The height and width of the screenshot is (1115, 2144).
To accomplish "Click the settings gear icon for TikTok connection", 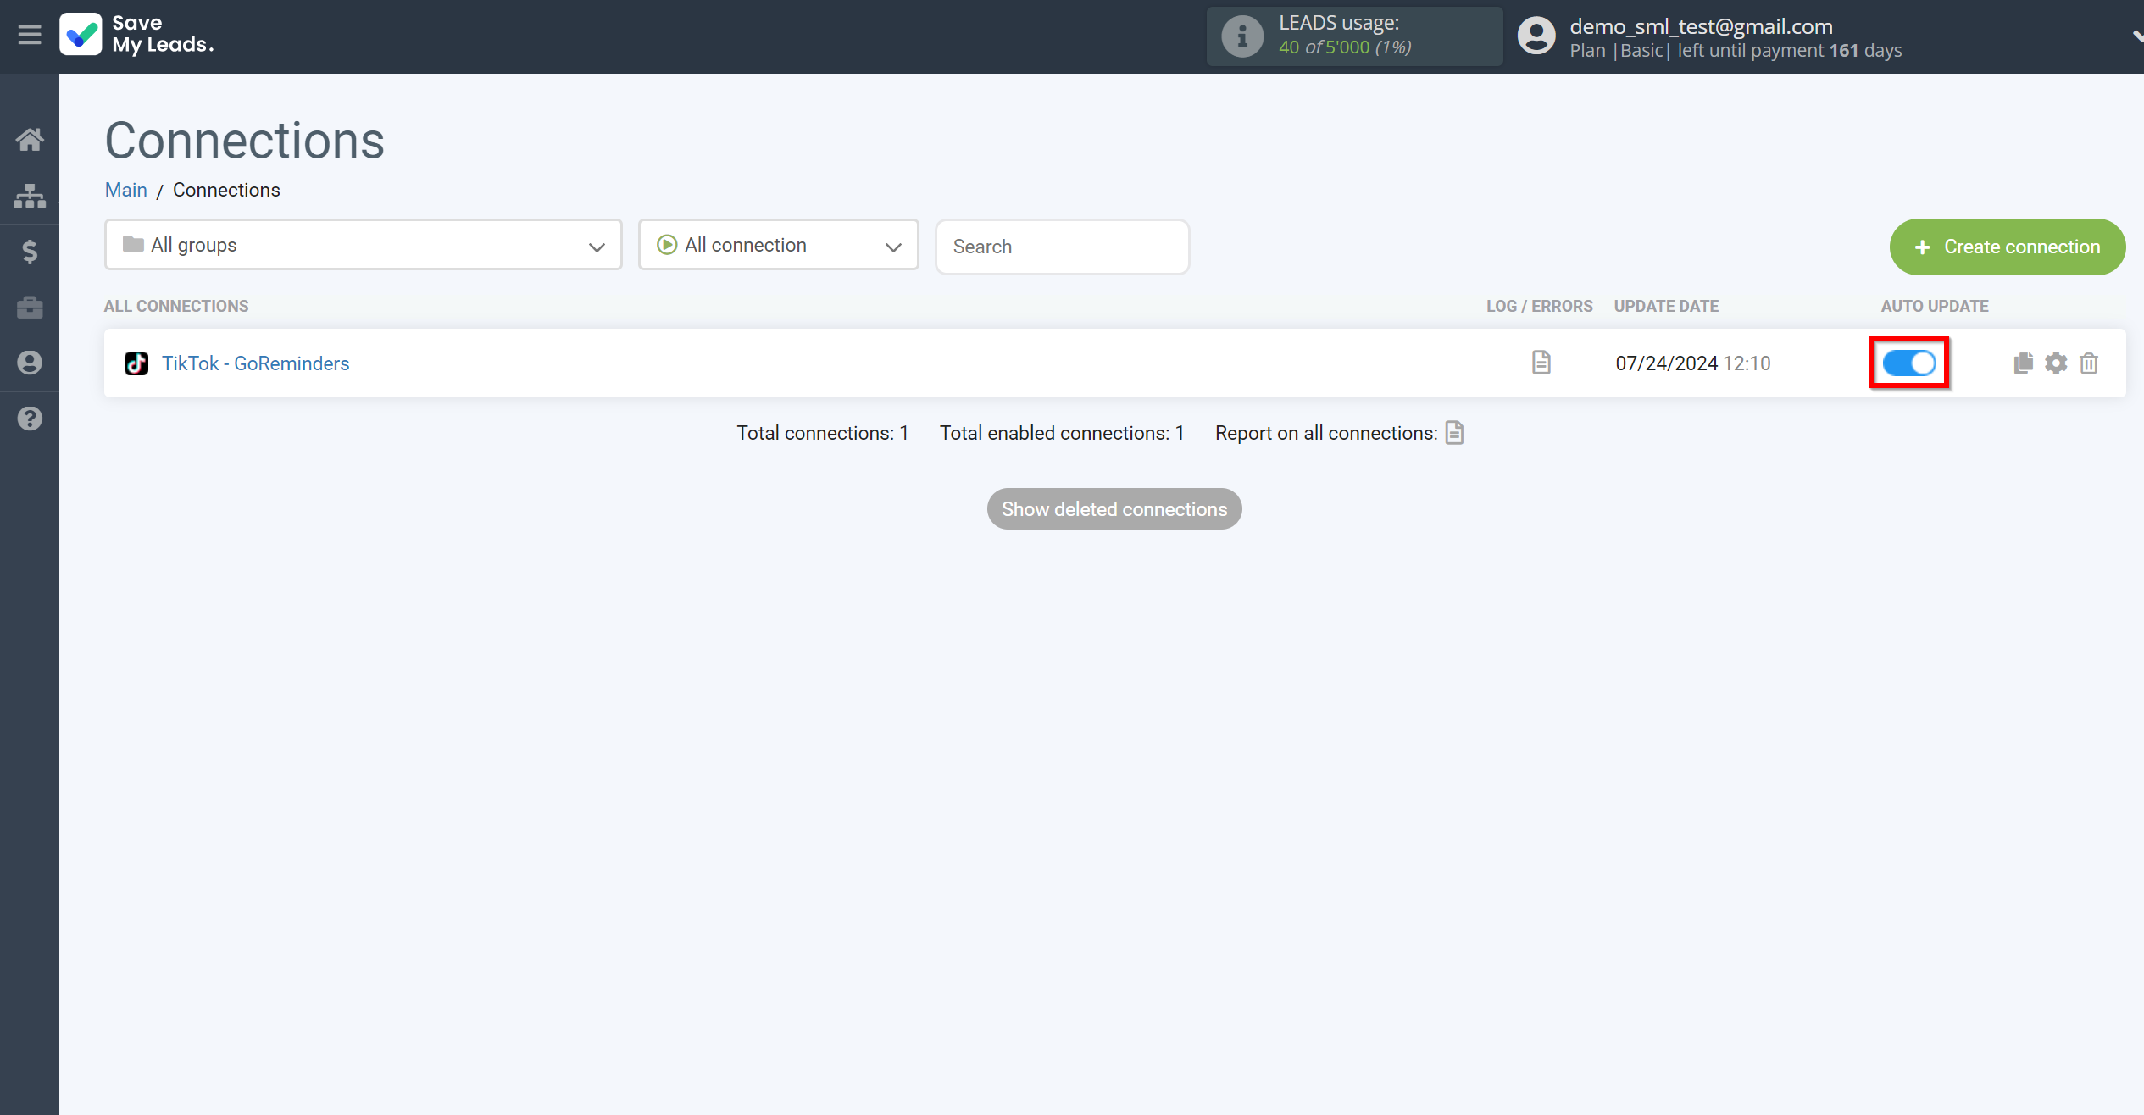I will (2056, 363).
